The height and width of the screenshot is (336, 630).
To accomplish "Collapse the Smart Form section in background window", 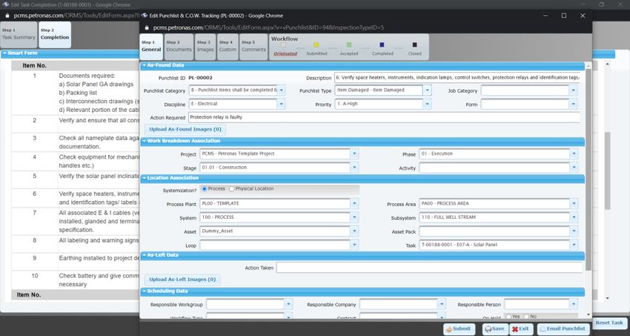I will pyautogui.click(x=4, y=53).
